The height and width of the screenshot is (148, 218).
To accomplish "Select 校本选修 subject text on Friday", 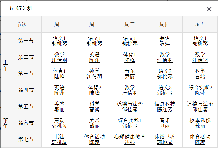I will 200,120.
